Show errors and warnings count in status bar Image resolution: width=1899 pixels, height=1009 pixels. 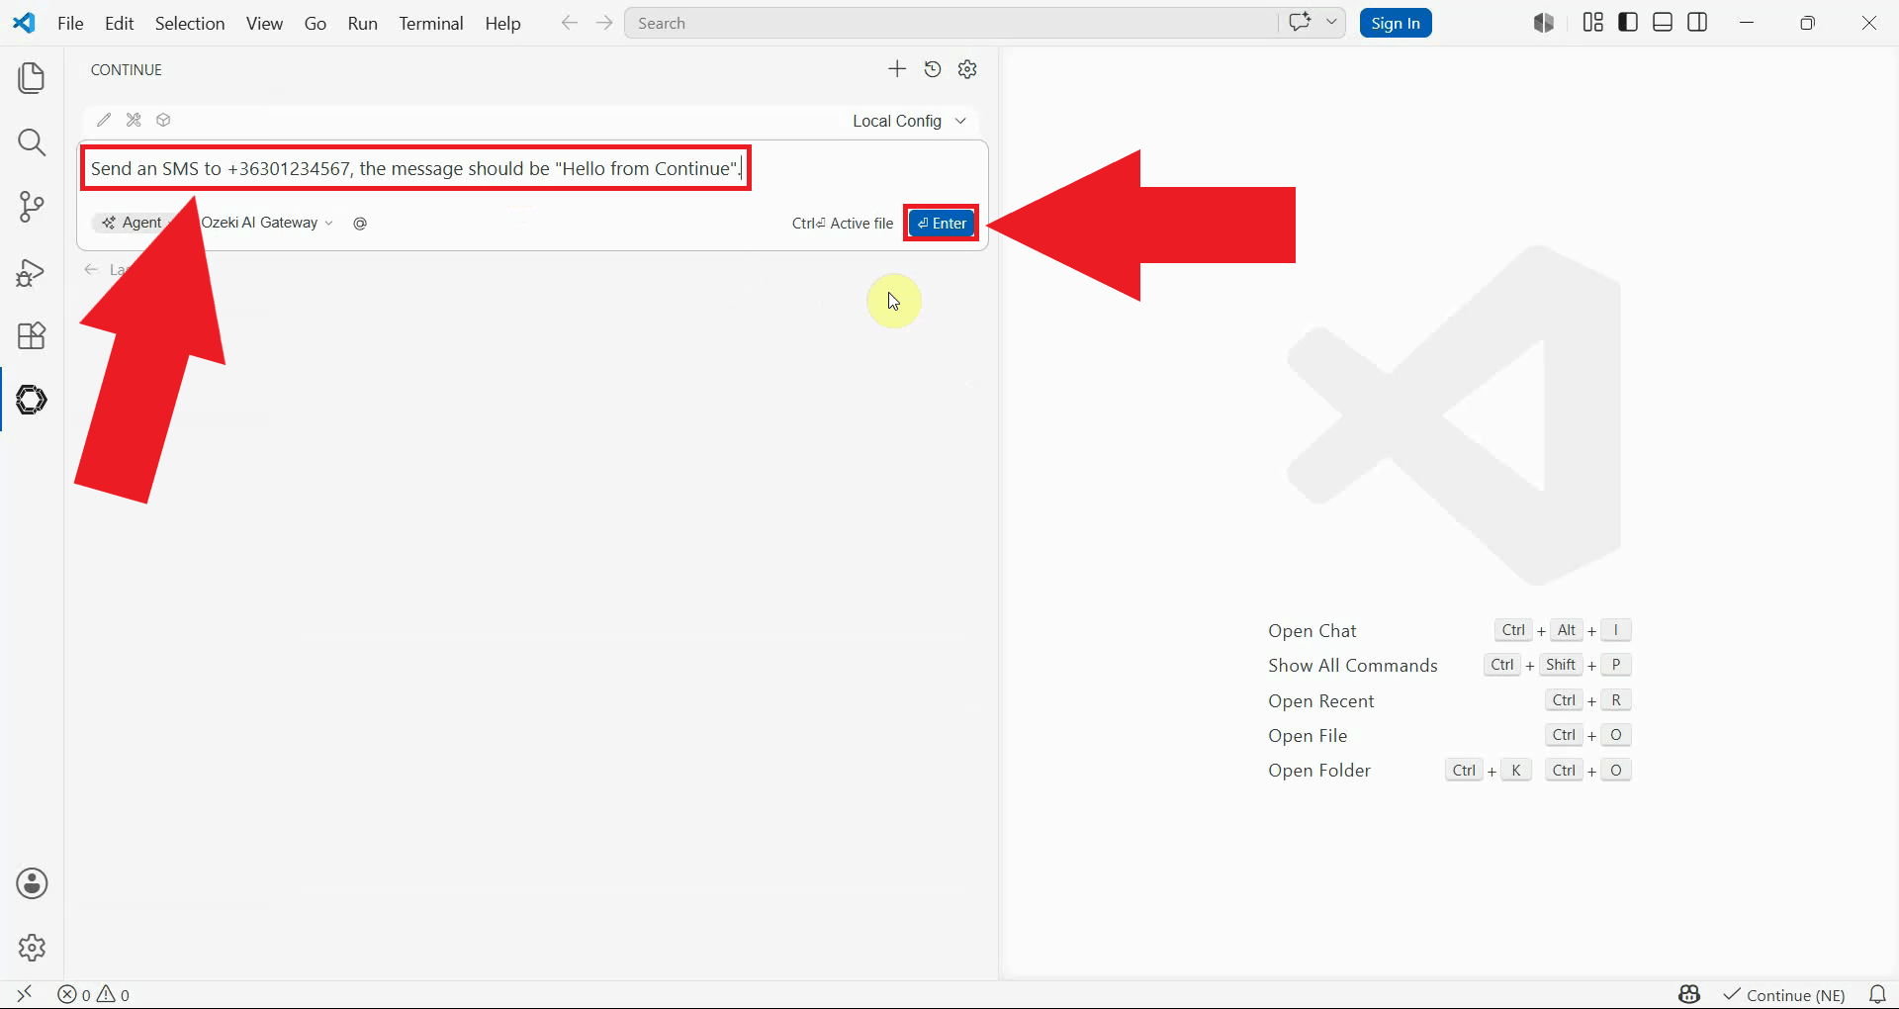pyautogui.click(x=94, y=994)
